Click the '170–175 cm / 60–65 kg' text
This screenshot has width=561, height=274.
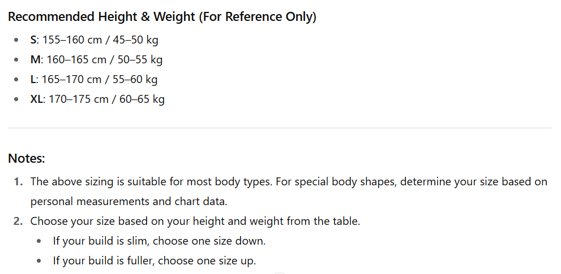point(107,99)
